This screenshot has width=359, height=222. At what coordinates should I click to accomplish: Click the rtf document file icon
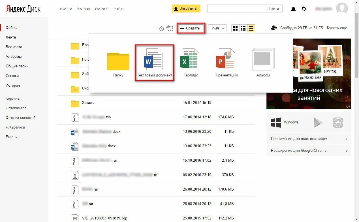pyautogui.click(x=75, y=175)
